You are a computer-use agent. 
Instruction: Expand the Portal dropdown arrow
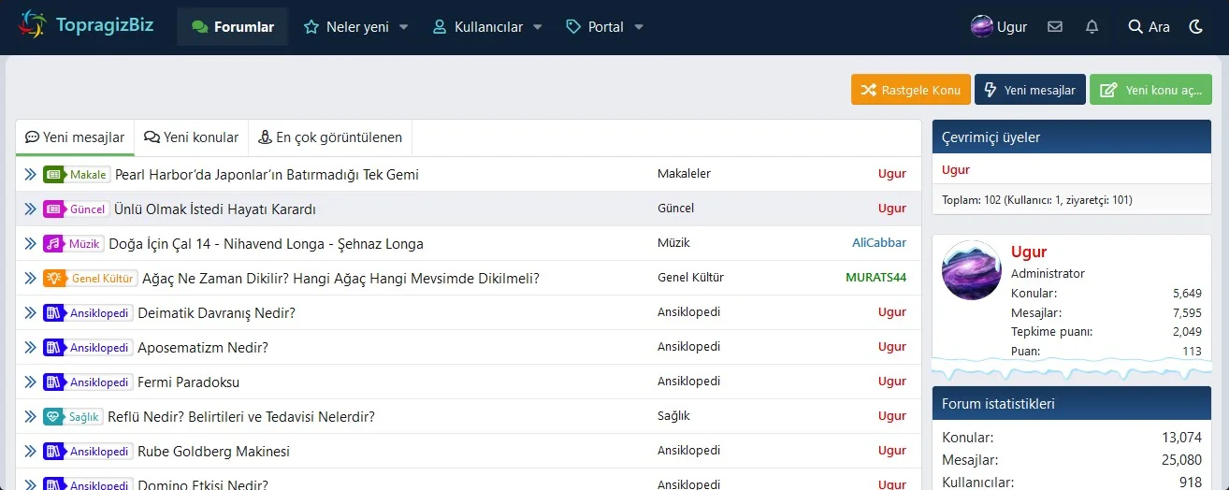(x=639, y=27)
